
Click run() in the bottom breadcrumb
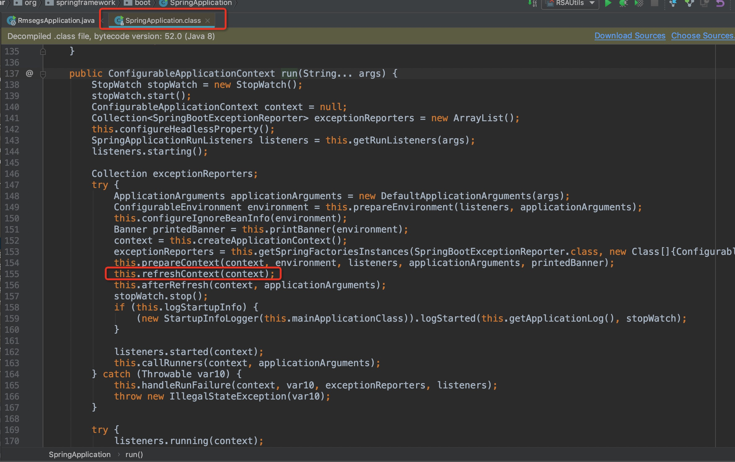[134, 454]
